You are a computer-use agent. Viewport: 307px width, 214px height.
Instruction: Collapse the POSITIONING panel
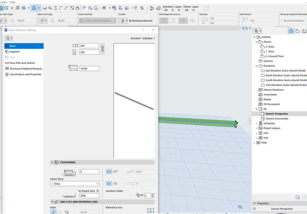(53, 162)
